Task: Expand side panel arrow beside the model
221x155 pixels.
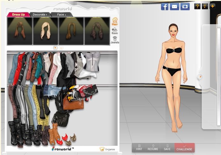Action: [x=200, y=77]
